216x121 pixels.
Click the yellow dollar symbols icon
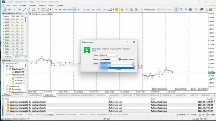click(117, 10)
